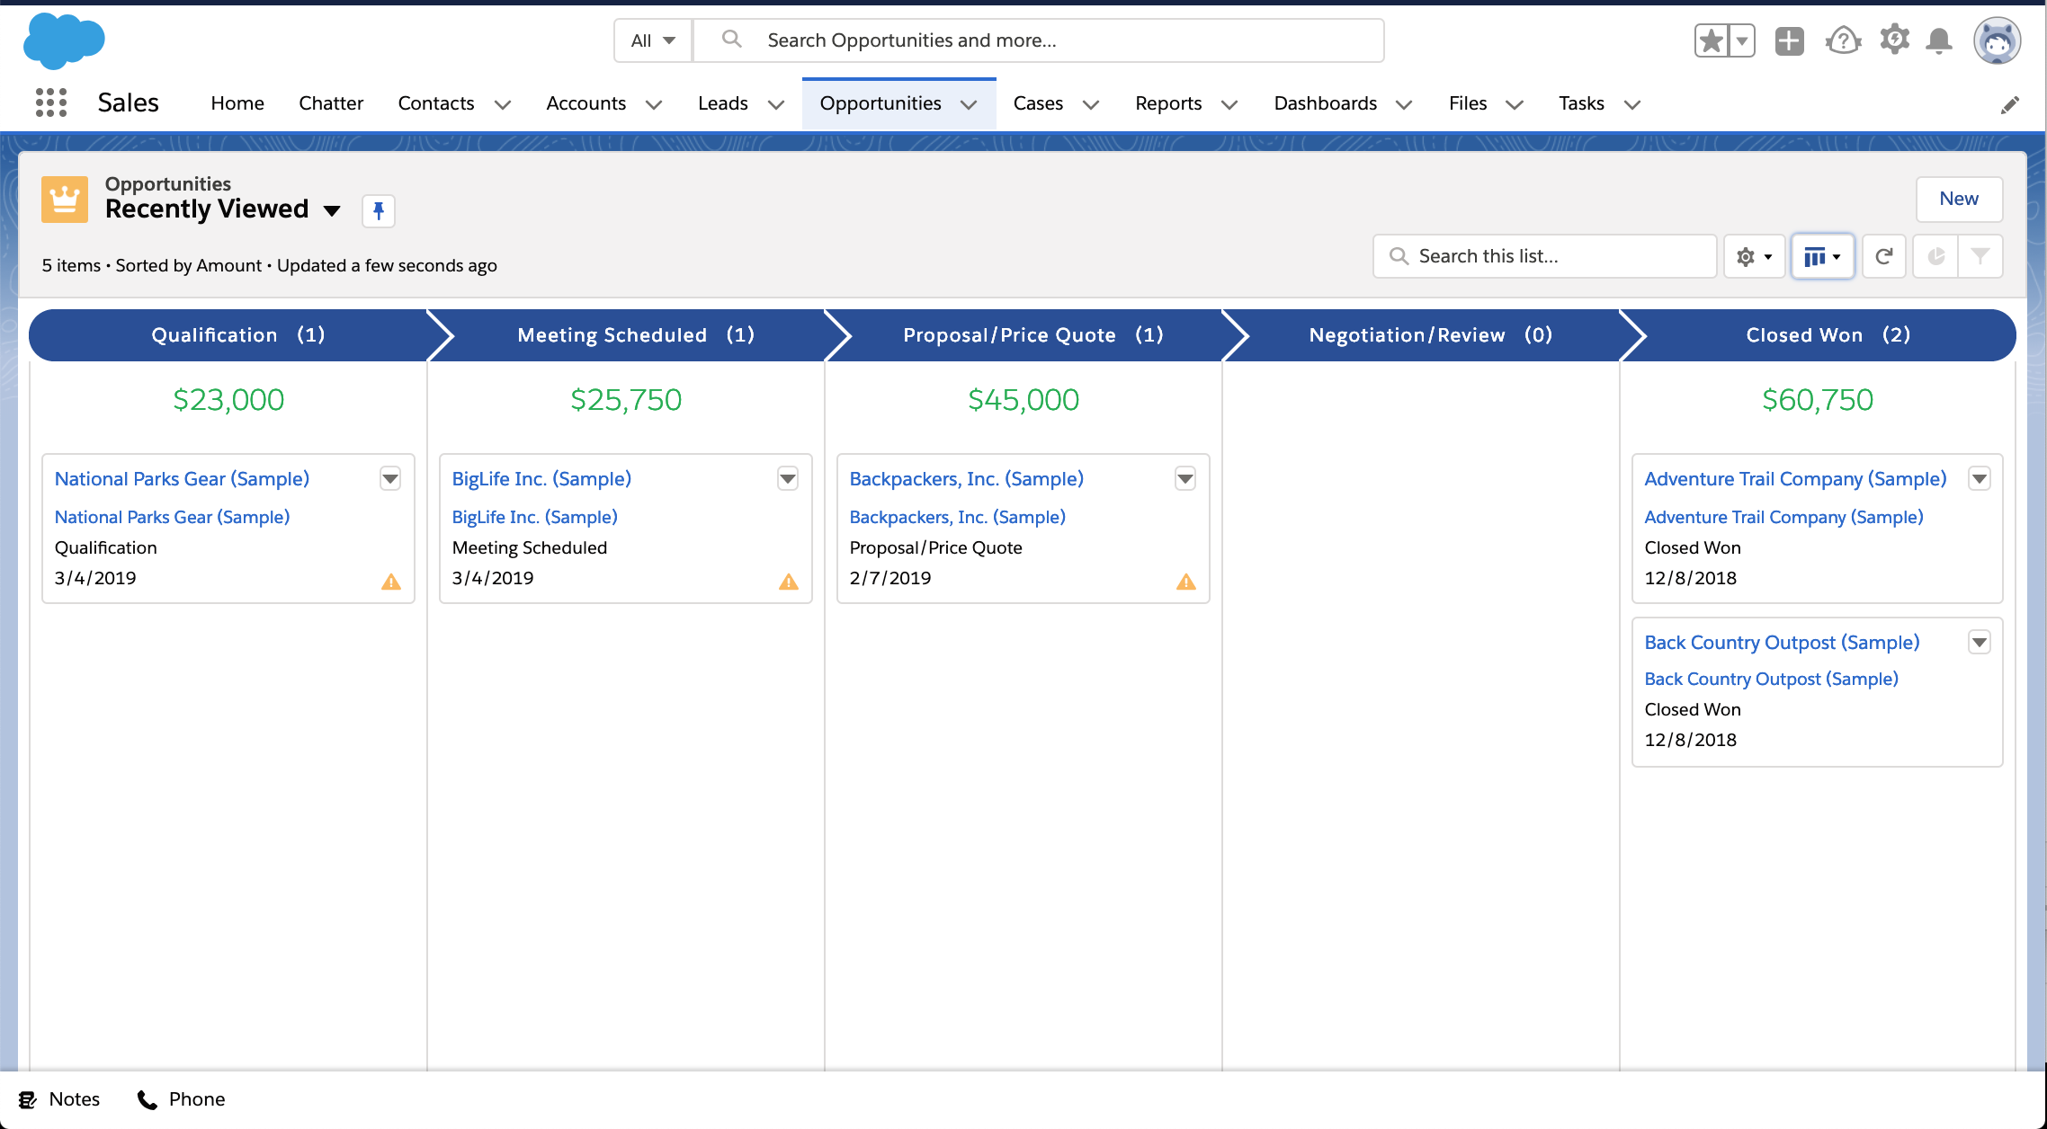2047x1129 pixels.
Task: Open BigLife Inc. (Sample) account link
Action: tap(535, 517)
